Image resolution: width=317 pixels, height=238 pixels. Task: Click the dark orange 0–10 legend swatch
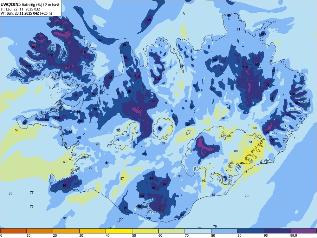[13, 231]
